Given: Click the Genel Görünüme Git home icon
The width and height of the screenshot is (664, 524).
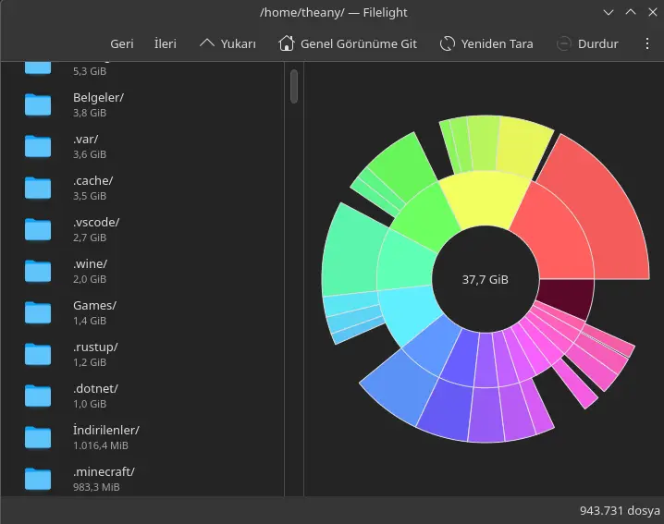Looking at the screenshot, I should click(x=287, y=43).
